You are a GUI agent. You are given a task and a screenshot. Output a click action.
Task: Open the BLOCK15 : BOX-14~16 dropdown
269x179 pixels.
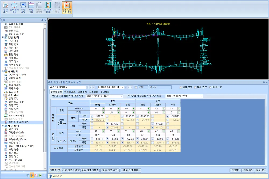tap(125, 87)
